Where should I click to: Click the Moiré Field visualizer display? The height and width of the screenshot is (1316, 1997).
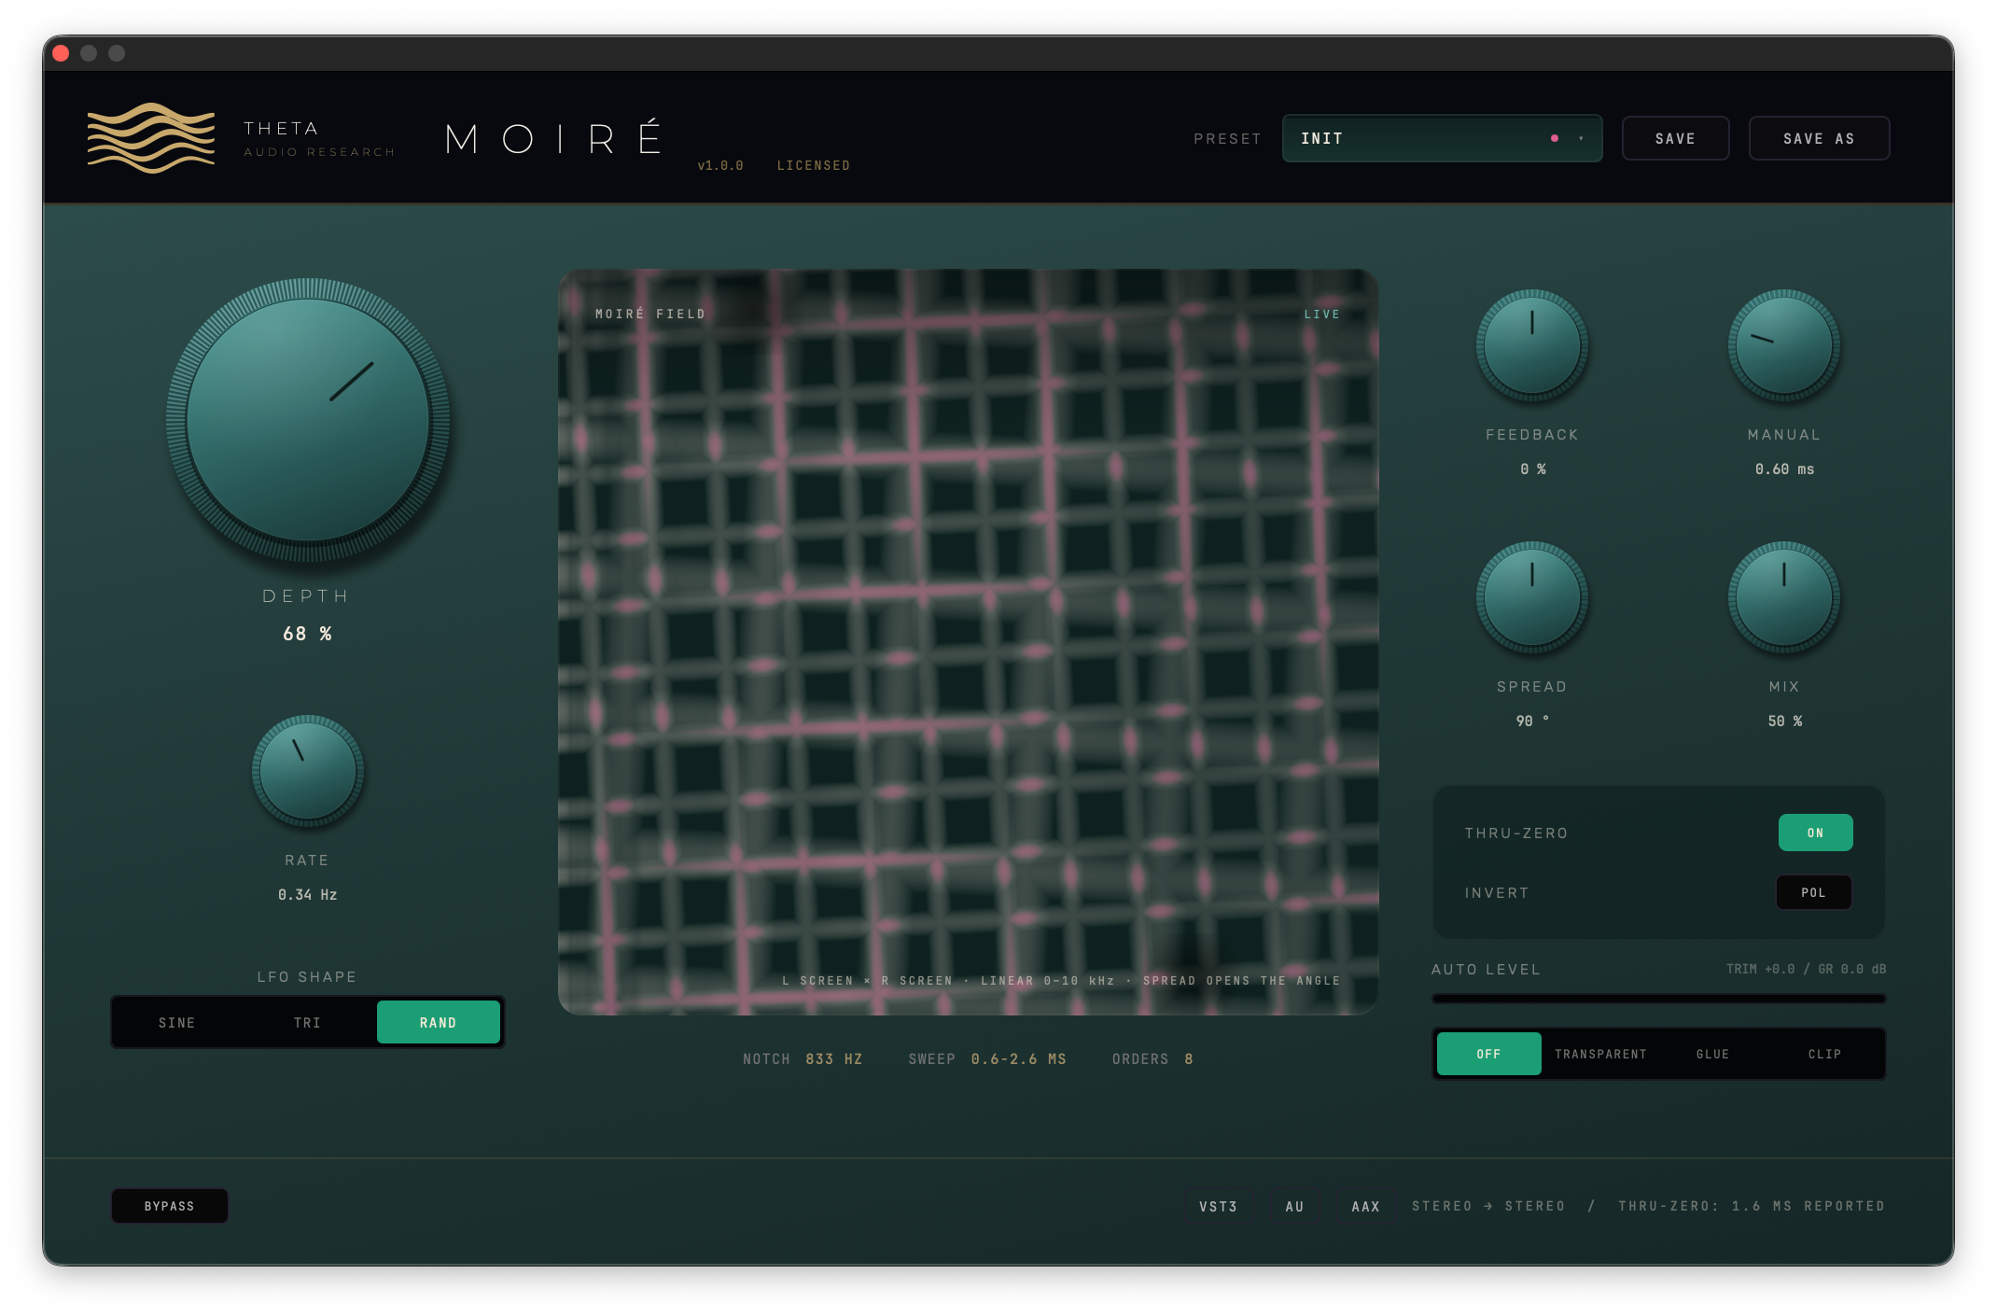pyautogui.click(x=969, y=642)
